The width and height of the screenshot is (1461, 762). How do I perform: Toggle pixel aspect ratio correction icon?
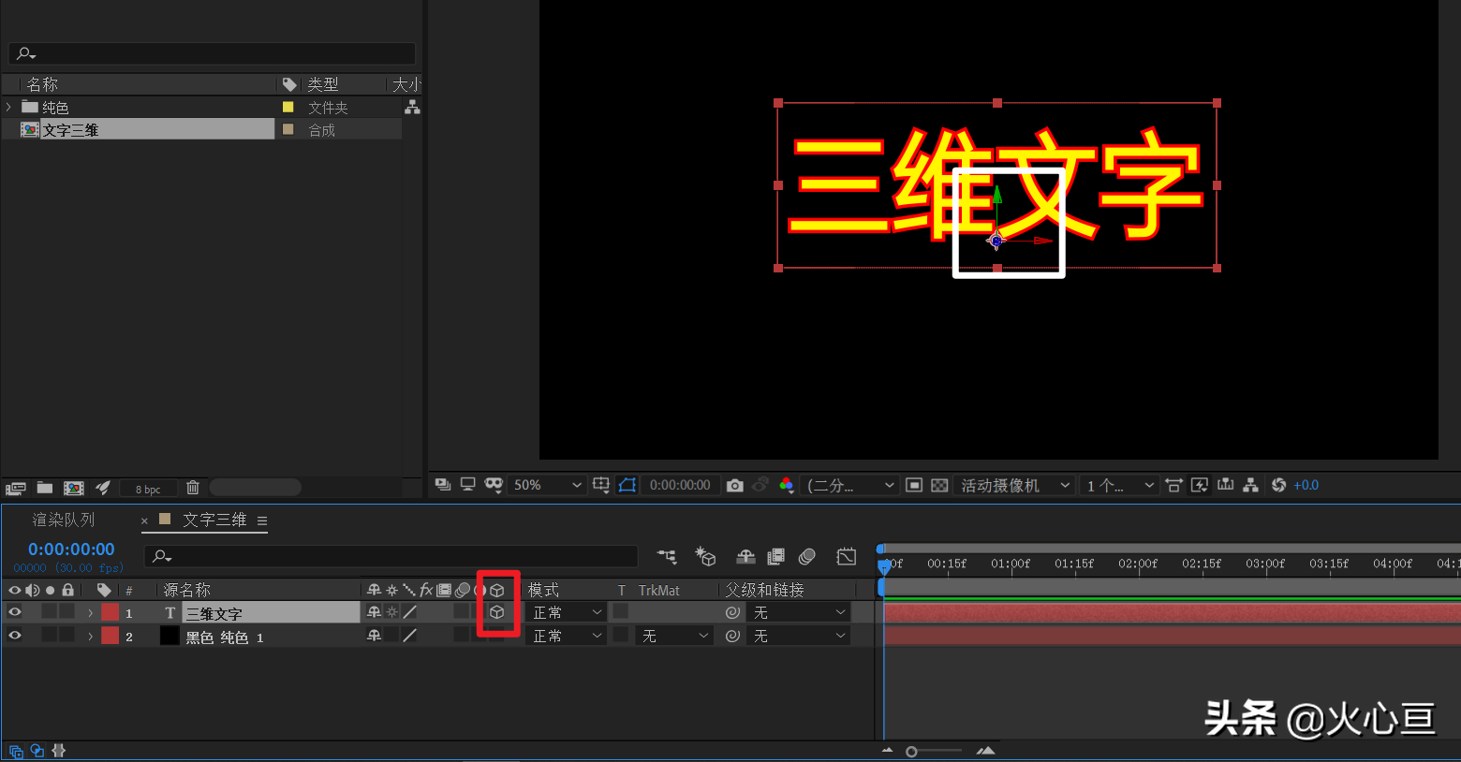(1173, 485)
